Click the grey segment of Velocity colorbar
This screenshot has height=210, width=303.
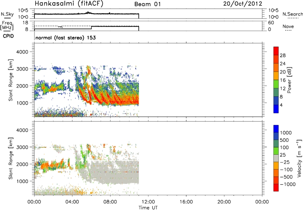click(x=276, y=158)
